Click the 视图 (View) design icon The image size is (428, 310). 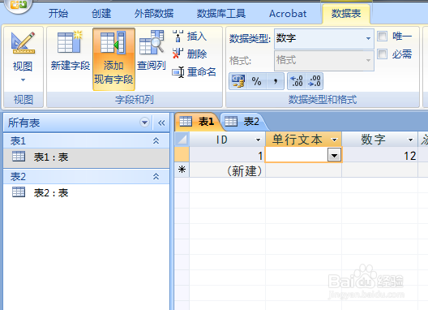pyautogui.click(x=23, y=43)
